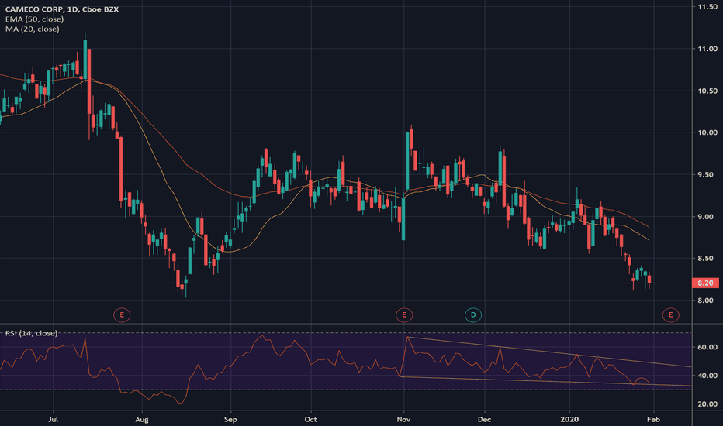723x426 pixels.
Task: Select the CAMECO CORP, 1D, Cboe BZX title
Action: (62, 9)
